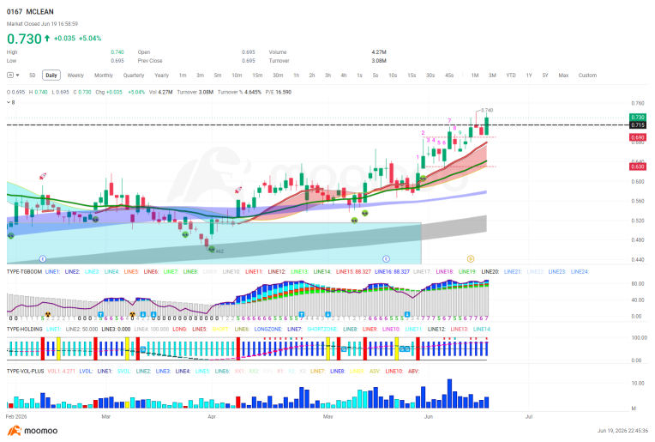Click the green 0.730 current price label

[x=638, y=117]
